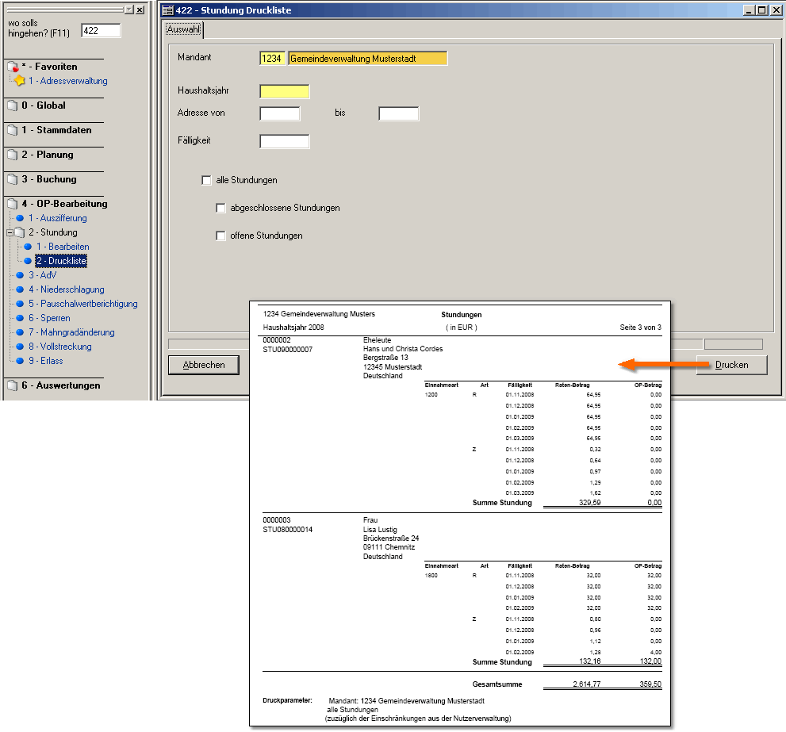Click the Auswertungen section folder icon
The width and height of the screenshot is (786, 732).
[x=12, y=385]
